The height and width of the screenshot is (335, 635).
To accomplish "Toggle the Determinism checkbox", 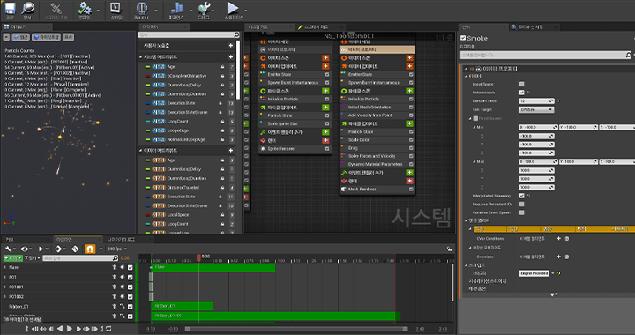I will pyautogui.click(x=521, y=93).
